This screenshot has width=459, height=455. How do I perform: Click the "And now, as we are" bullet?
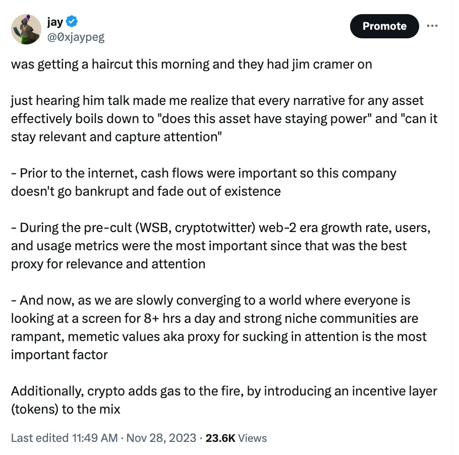click(217, 327)
